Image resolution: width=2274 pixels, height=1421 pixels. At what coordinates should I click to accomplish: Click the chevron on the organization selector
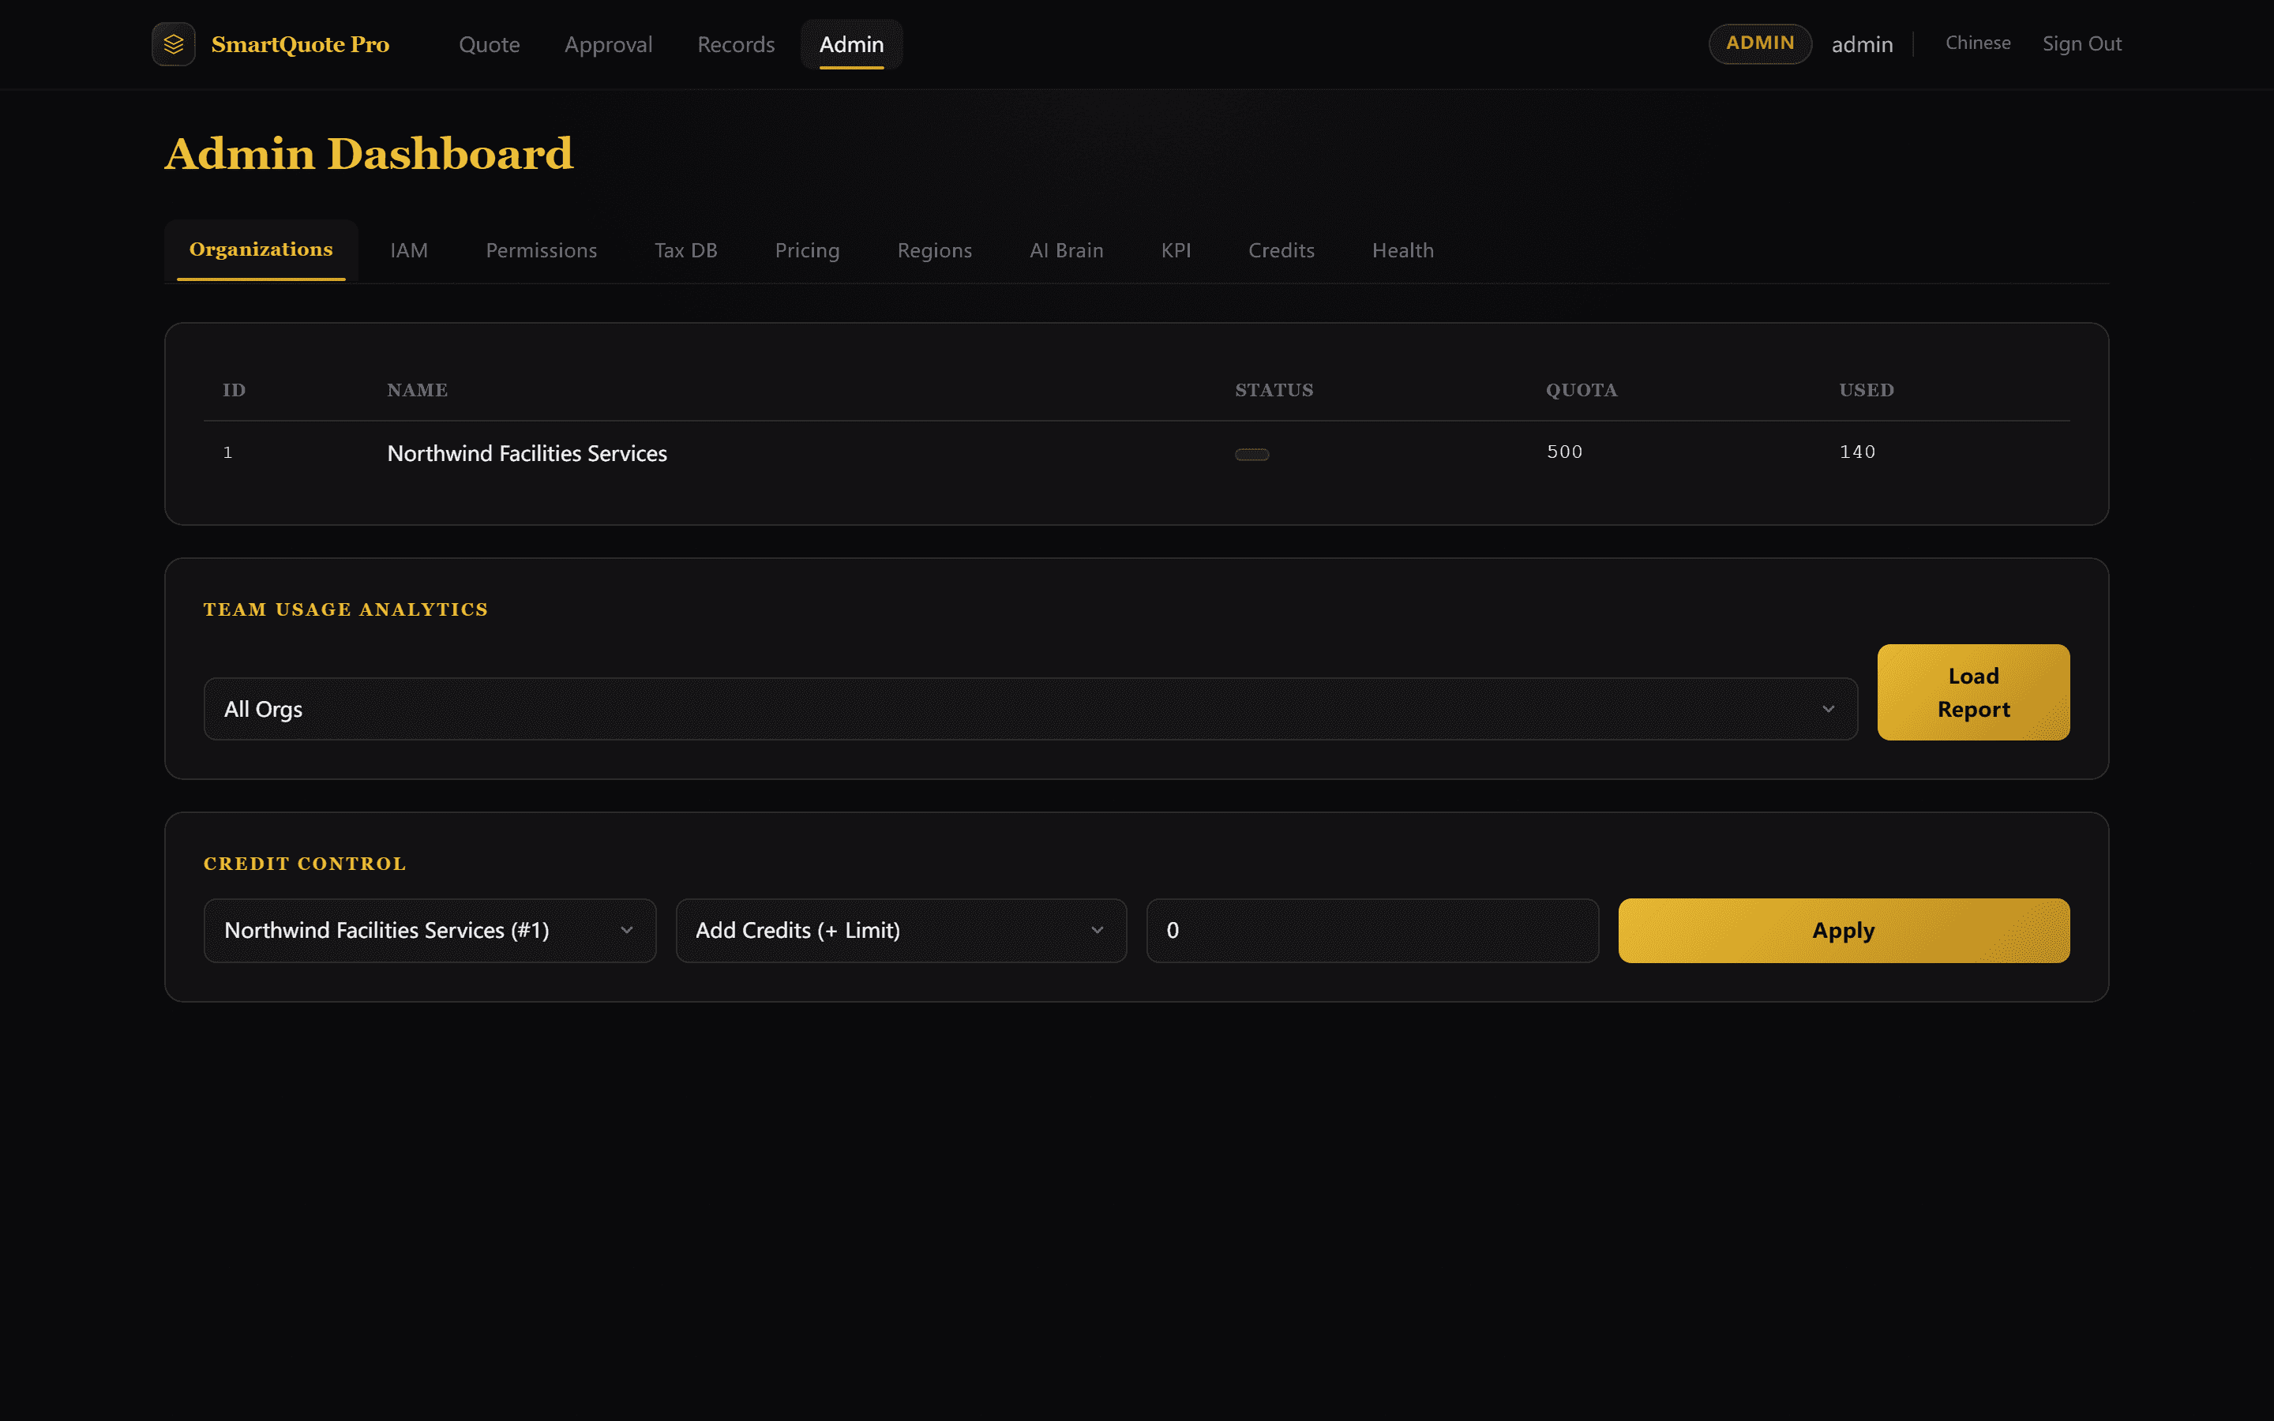(x=627, y=931)
